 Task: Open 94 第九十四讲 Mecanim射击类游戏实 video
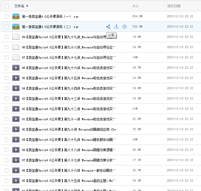click(69, 88)
